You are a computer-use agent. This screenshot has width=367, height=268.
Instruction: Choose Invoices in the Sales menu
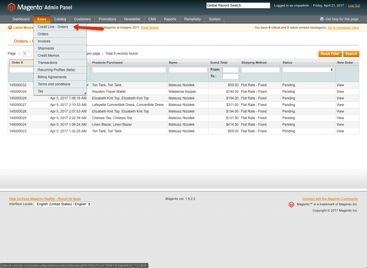click(x=44, y=41)
